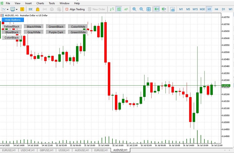Open the Tools menu
The height and width of the screenshot is (153, 234).
[x=52, y=3]
